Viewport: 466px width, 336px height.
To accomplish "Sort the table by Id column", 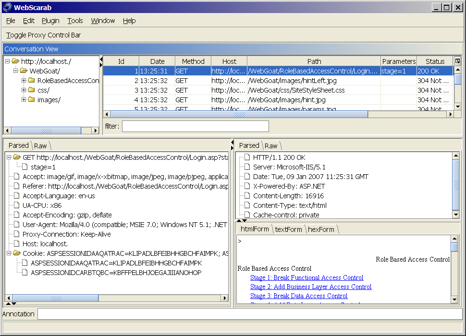I will pos(121,61).
